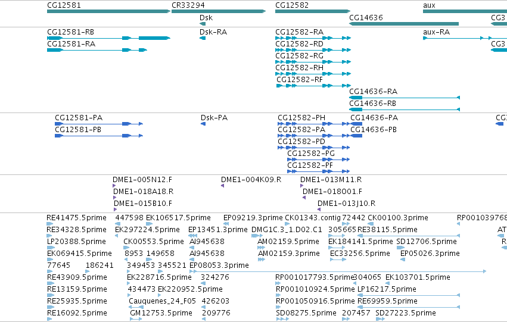Image resolution: width=507 pixels, height=322 pixels.
Task: Click the EK297224.5prime EST label
Action: coord(147,230)
